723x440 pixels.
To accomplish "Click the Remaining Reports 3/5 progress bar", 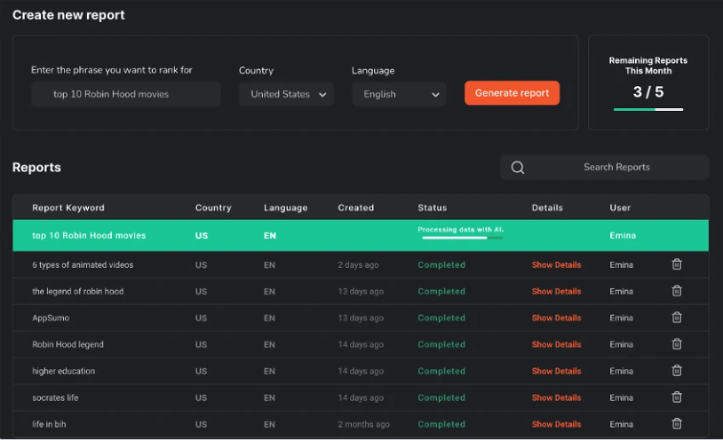I will (x=648, y=110).
